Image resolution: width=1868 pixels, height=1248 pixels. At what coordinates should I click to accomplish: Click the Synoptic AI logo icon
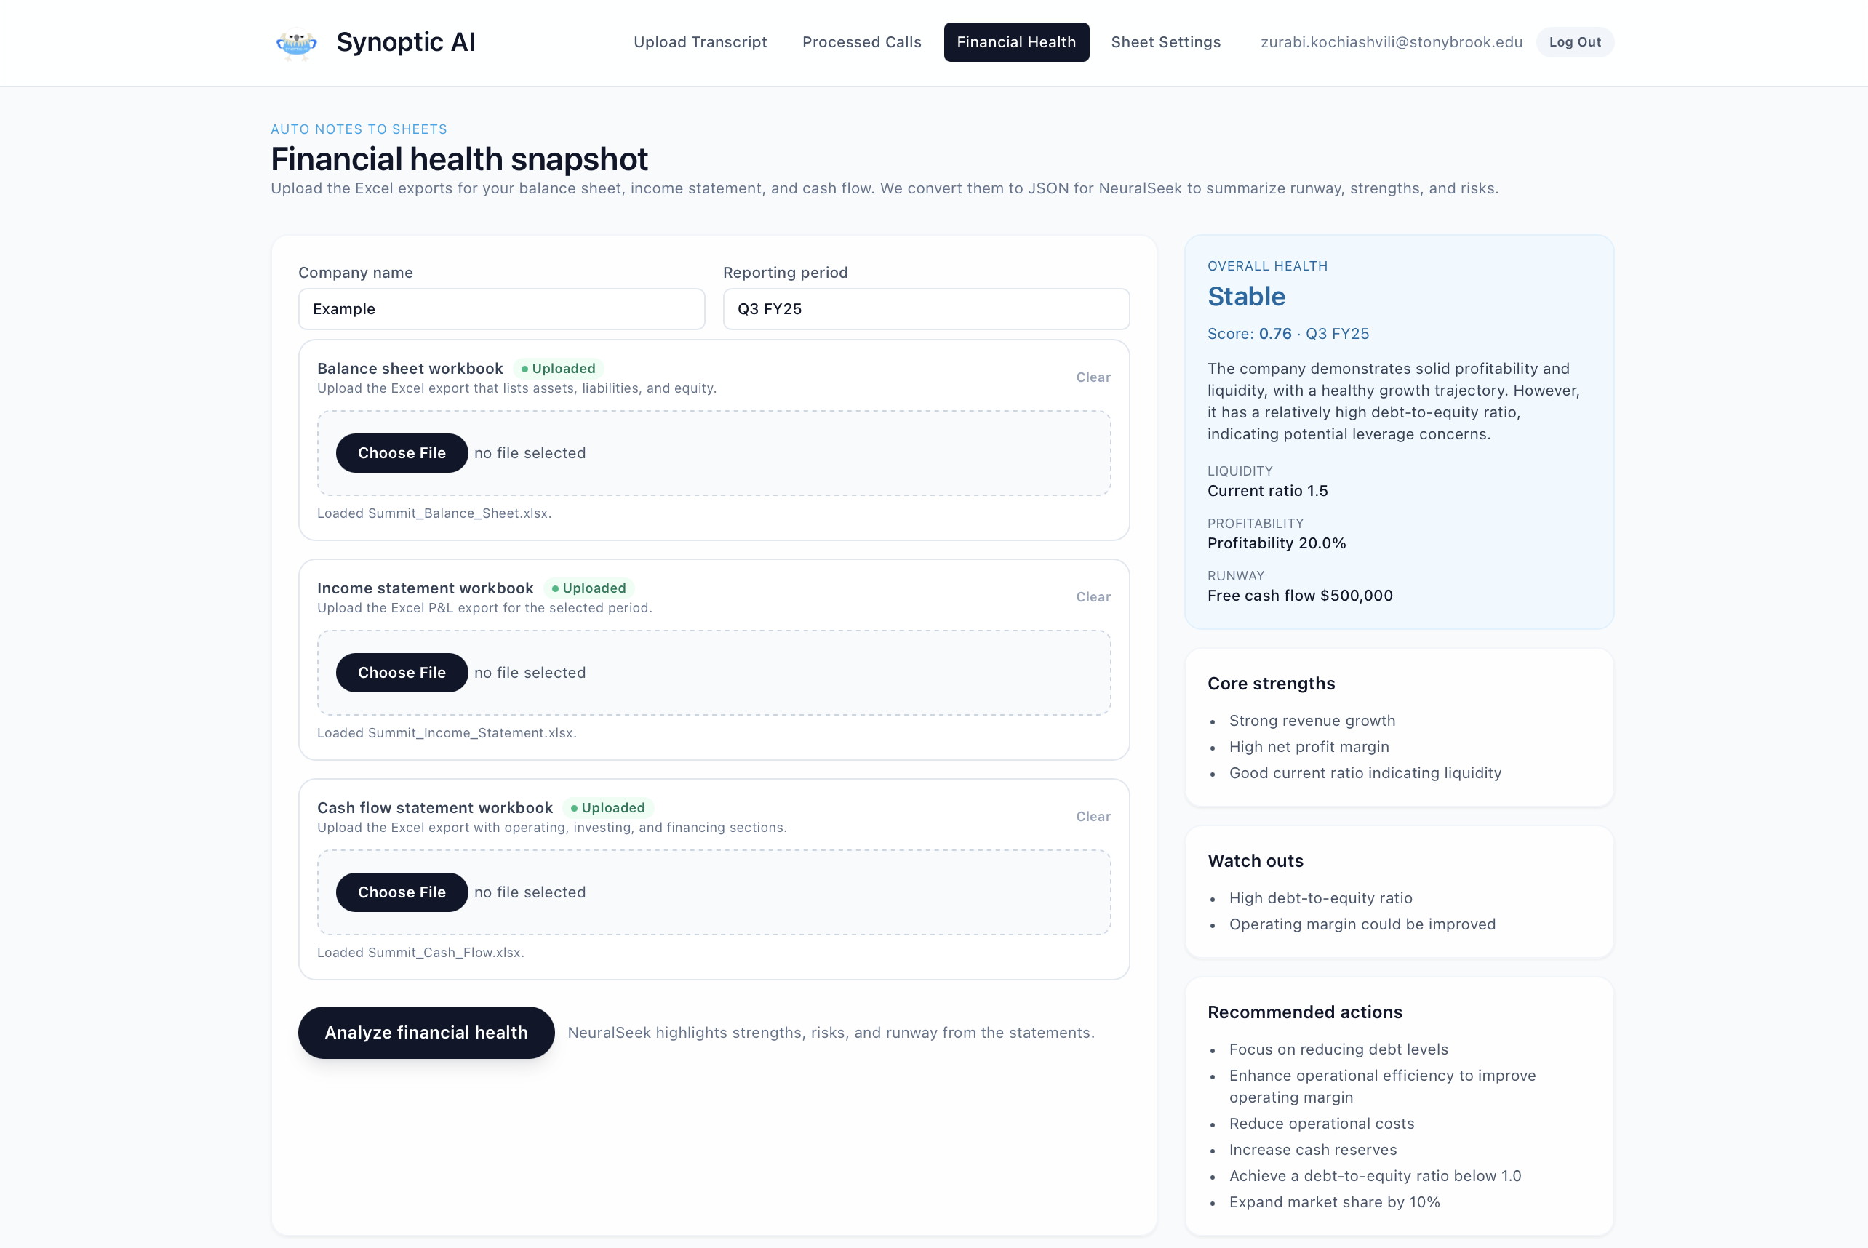(x=296, y=43)
